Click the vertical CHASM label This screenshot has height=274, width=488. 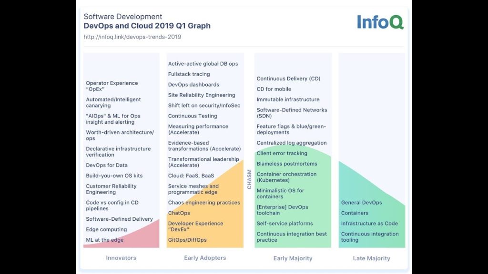pyautogui.click(x=249, y=179)
